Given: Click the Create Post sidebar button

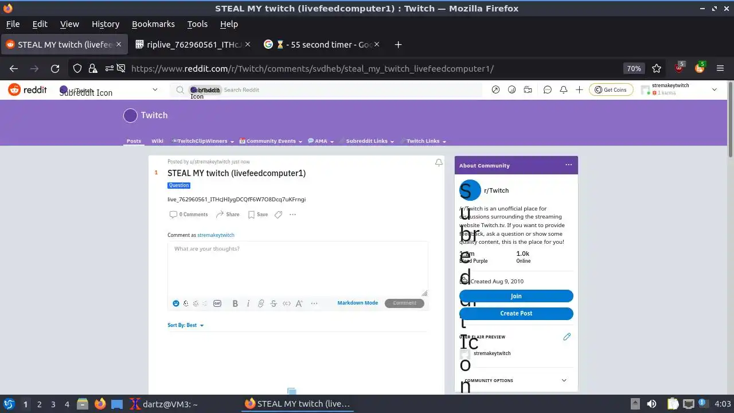Looking at the screenshot, I should tap(516, 313).
